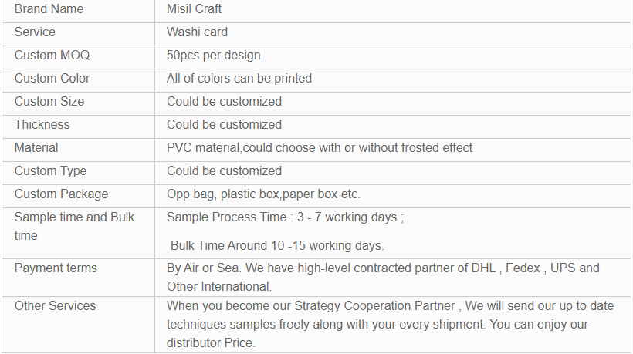
Task: Click the Custom MOQ label
Action: pyautogui.click(x=52, y=55)
